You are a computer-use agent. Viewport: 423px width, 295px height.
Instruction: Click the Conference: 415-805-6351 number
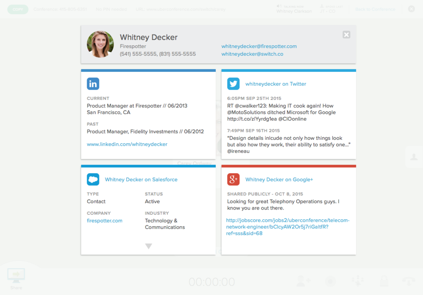(60, 9)
